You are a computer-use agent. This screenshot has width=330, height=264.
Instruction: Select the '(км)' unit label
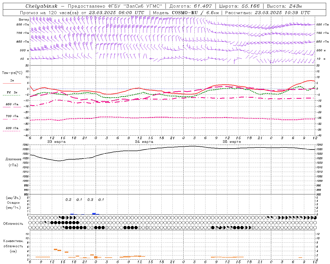(13, 251)
